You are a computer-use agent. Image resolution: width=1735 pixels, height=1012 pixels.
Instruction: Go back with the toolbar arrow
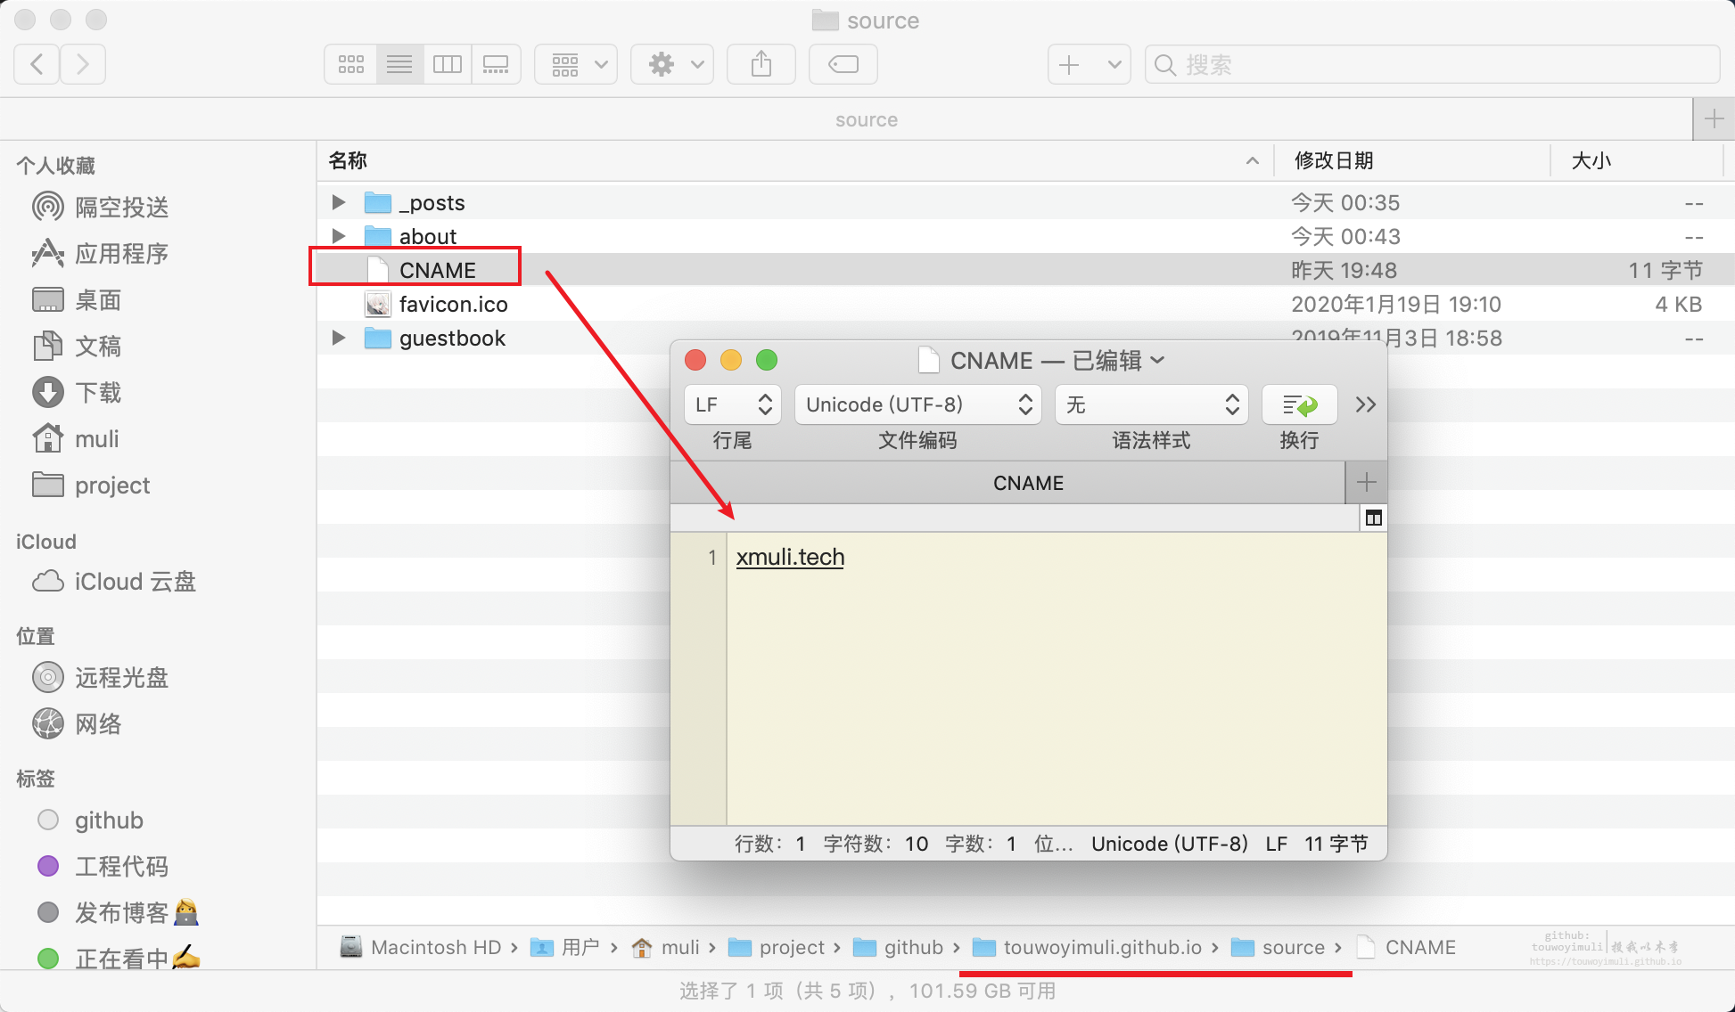point(37,64)
